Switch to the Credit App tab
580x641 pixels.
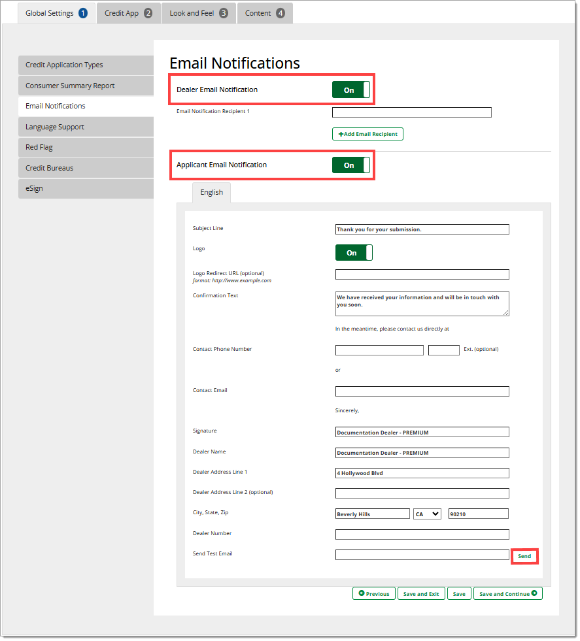[x=128, y=13]
